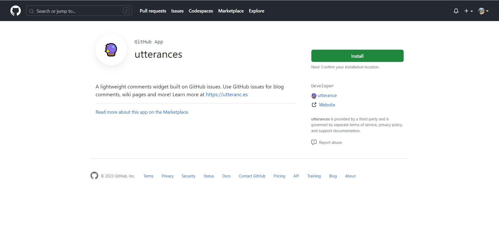Open About in footer
Screen dimensions: 499x232
click(x=350, y=176)
